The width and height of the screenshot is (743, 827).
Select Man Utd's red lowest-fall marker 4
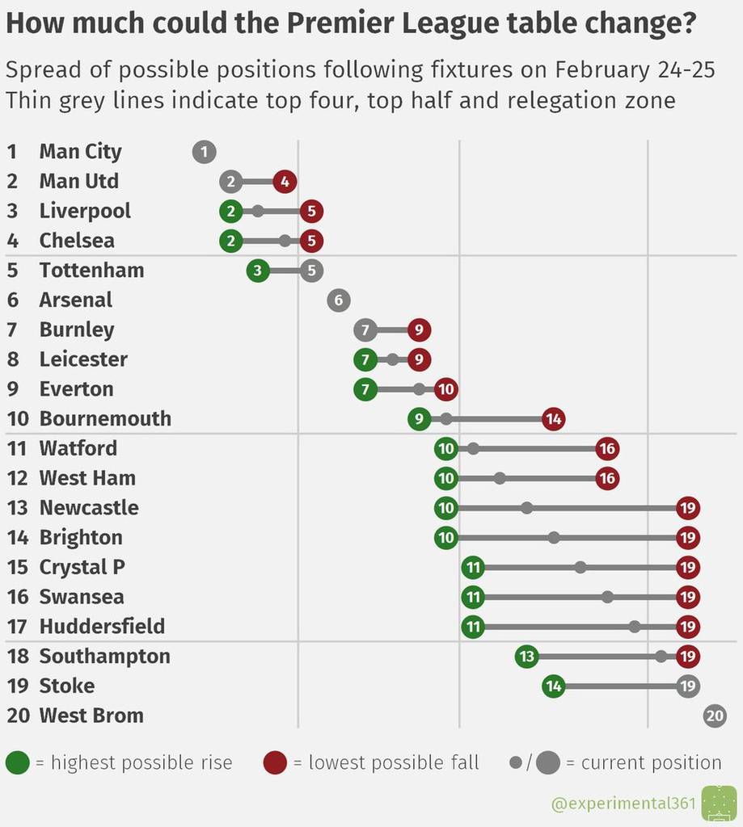285,182
